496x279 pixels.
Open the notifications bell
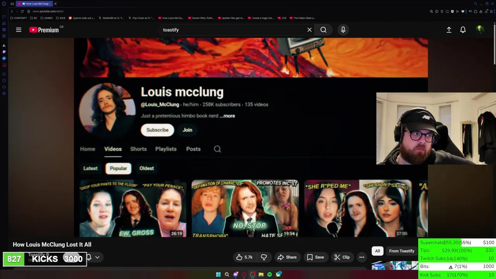coord(463,30)
